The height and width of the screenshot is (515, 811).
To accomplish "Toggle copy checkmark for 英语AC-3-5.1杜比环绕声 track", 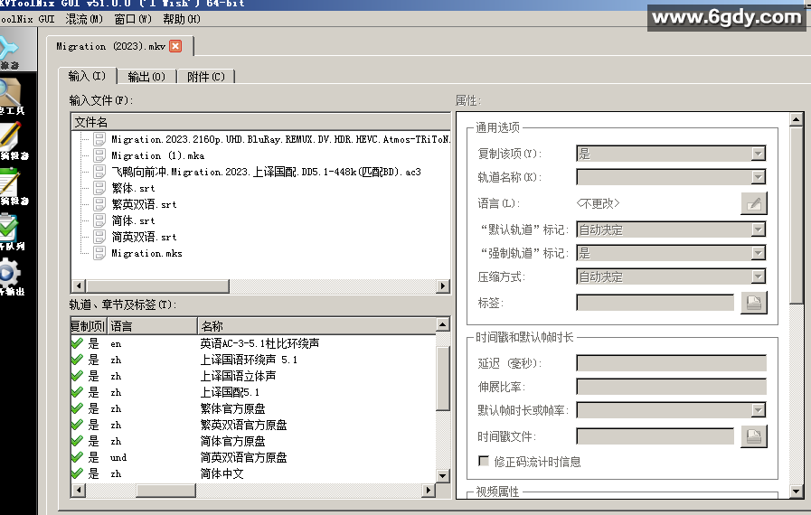I will pos(77,343).
